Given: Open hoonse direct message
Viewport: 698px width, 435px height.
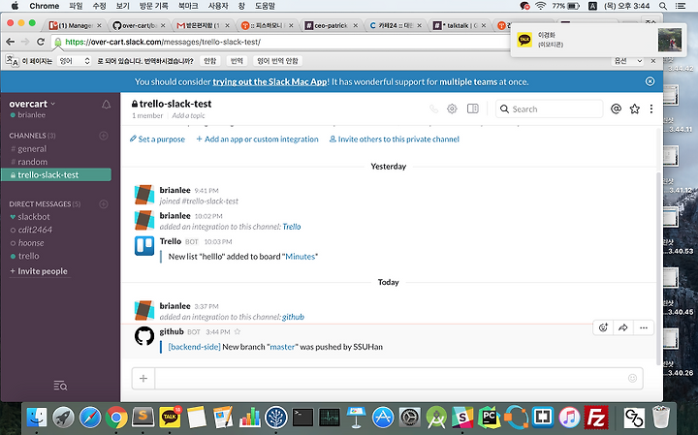Looking at the screenshot, I should (x=31, y=243).
